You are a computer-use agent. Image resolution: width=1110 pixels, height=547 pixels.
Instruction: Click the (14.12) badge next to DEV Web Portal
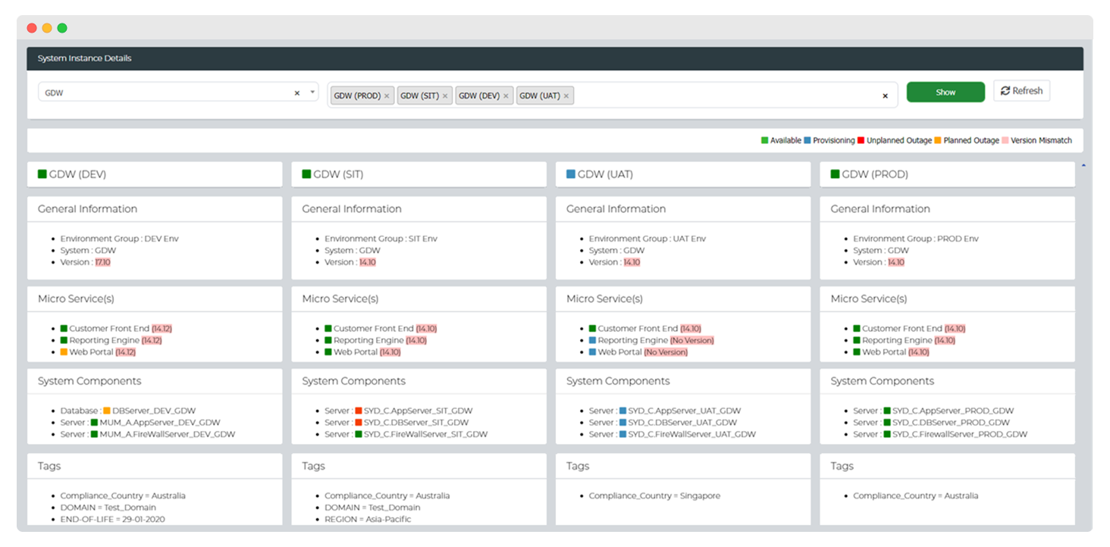pos(126,352)
